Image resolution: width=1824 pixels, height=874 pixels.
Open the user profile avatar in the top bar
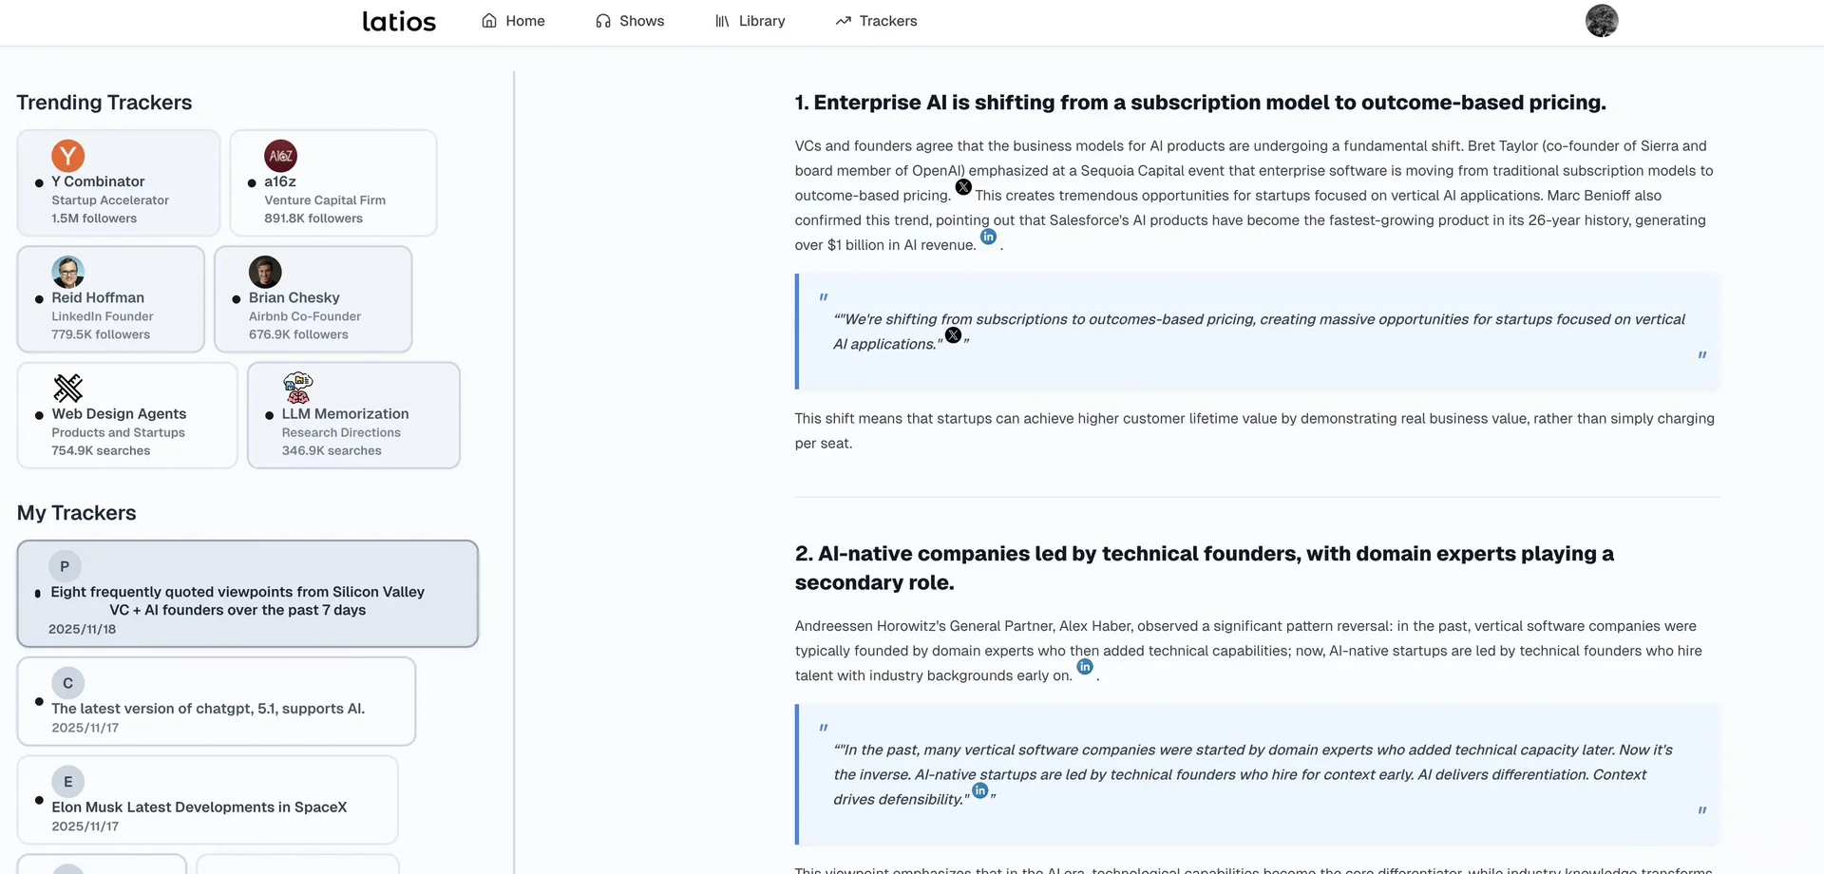(x=1602, y=21)
